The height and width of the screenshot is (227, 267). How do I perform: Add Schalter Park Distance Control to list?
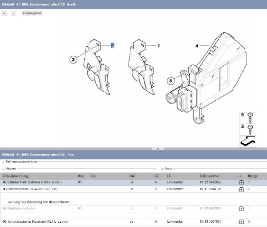pos(241,183)
